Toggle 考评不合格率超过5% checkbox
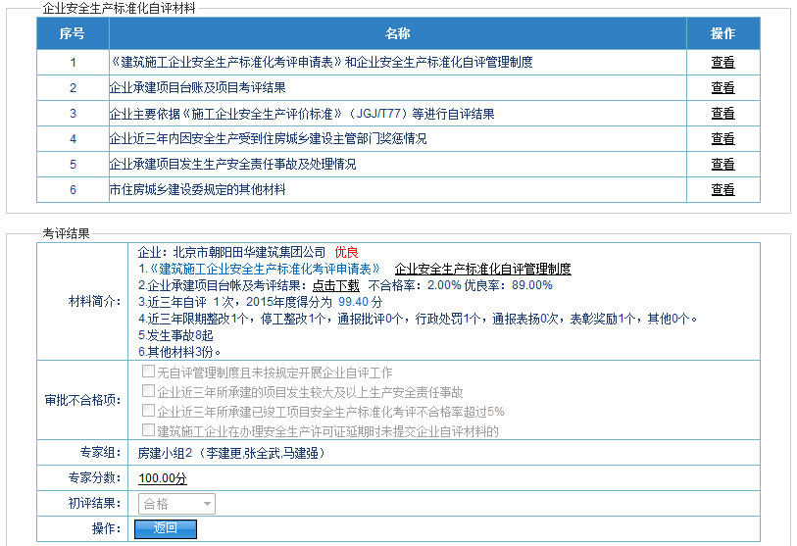This screenshot has height=546, width=797. coord(148,412)
